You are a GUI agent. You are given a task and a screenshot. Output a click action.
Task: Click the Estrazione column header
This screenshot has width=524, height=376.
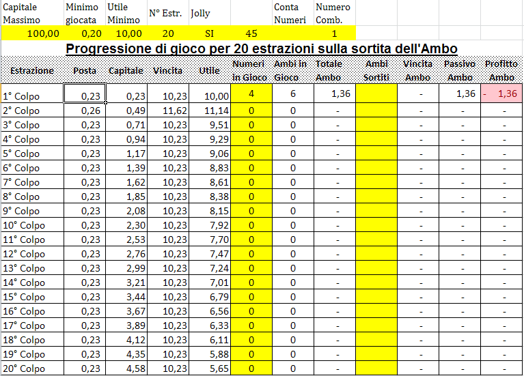[32, 70]
